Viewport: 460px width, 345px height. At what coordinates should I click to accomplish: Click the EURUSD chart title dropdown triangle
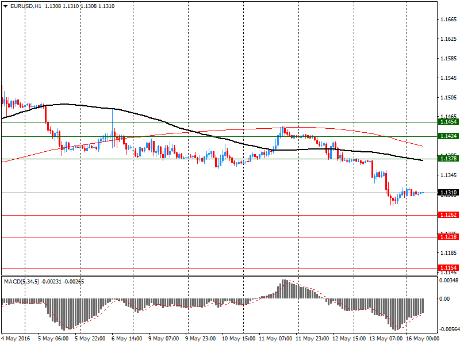(5, 6)
